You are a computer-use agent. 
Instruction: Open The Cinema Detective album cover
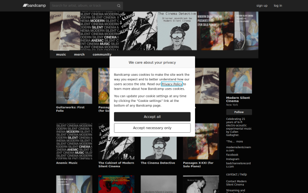(x=159, y=148)
